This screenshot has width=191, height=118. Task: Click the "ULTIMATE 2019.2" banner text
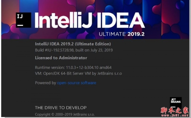(x=122, y=34)
